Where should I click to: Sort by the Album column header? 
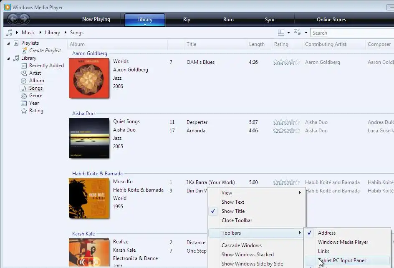click(117, 44)
